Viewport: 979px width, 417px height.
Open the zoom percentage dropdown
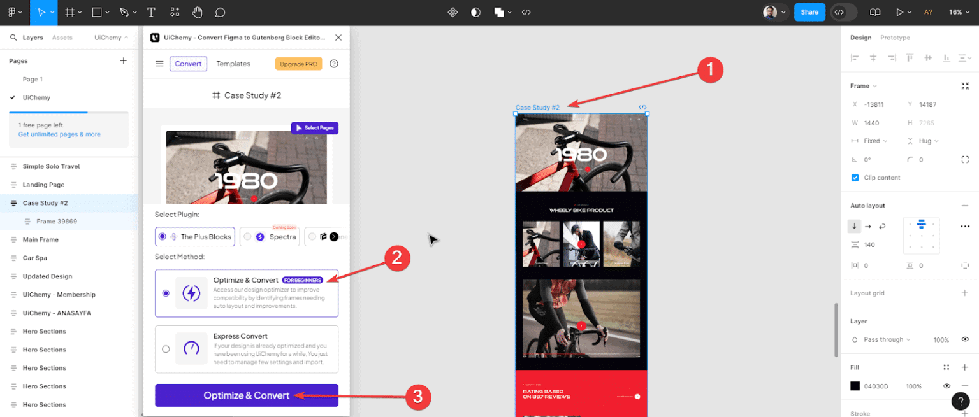pos(960,11)
